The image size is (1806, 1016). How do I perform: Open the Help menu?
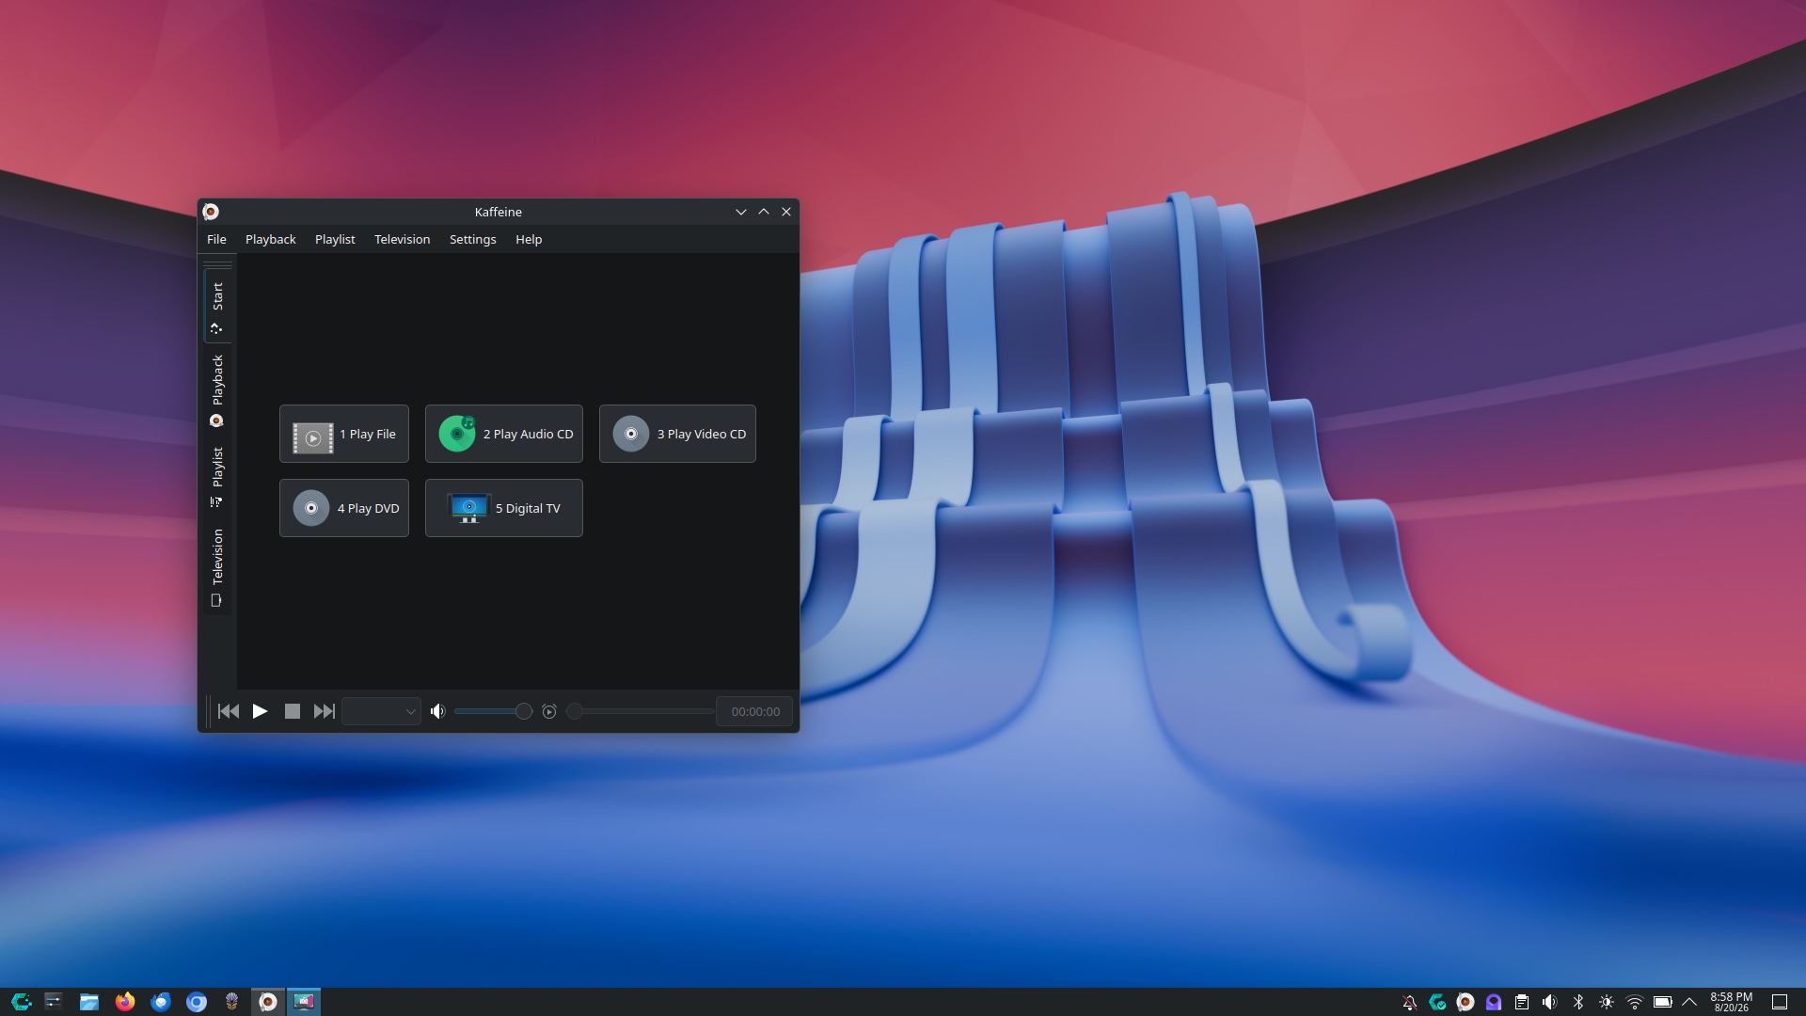click(x=529, y=239)
